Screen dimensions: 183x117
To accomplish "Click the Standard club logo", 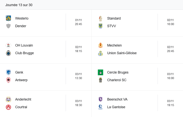I will [x=100, y=18].
